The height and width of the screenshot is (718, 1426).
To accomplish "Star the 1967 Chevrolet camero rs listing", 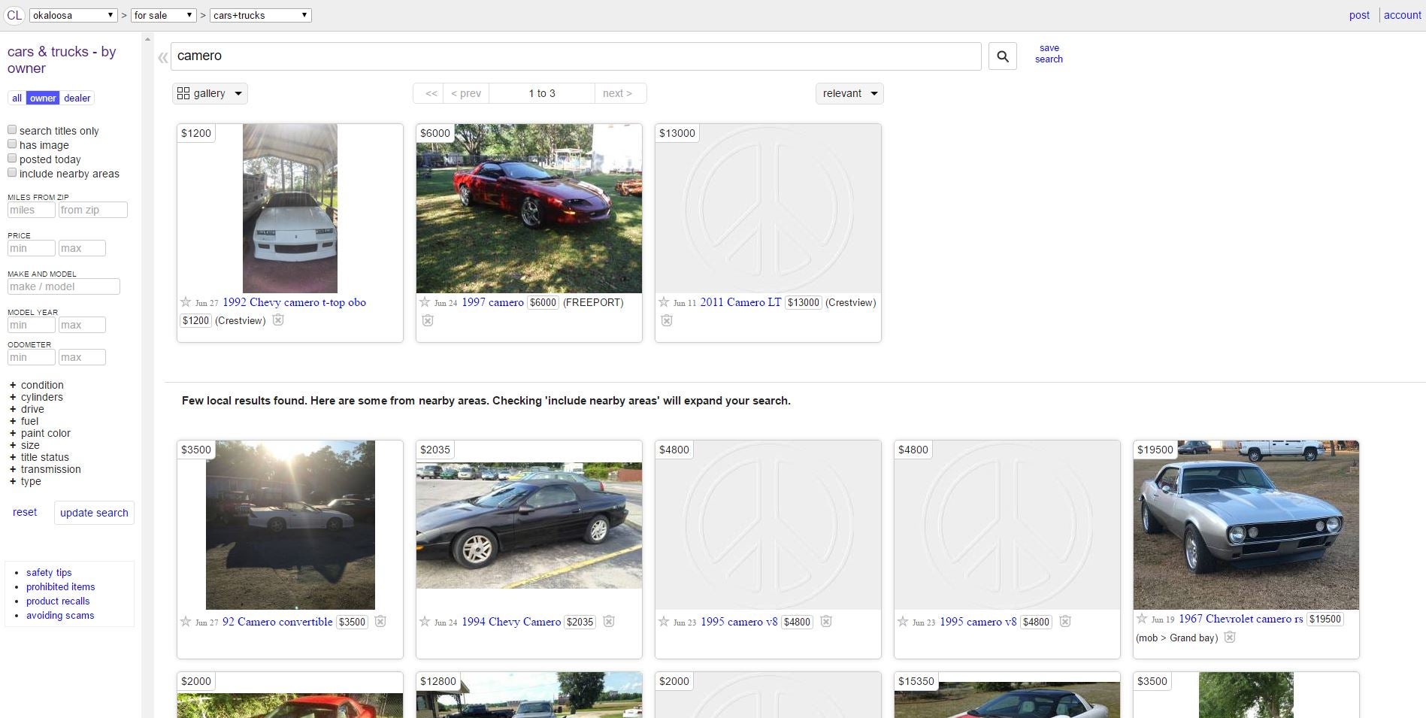I will 1142,619.
